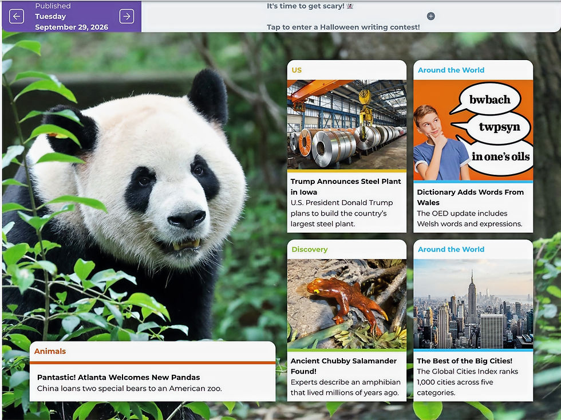The width and height of the screenshot is (561, 420).
Task: Go to the previous published day
Action: [17, 17]
